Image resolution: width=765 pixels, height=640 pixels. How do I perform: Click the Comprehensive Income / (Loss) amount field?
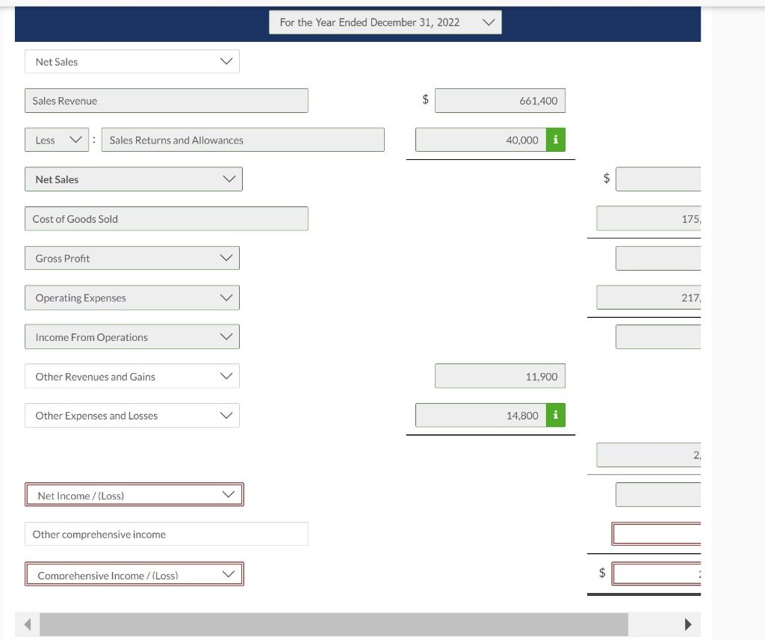[656, 573]
